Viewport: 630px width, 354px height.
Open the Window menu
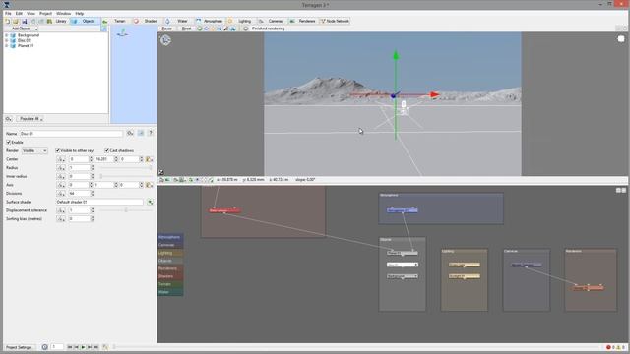(63, 13)
